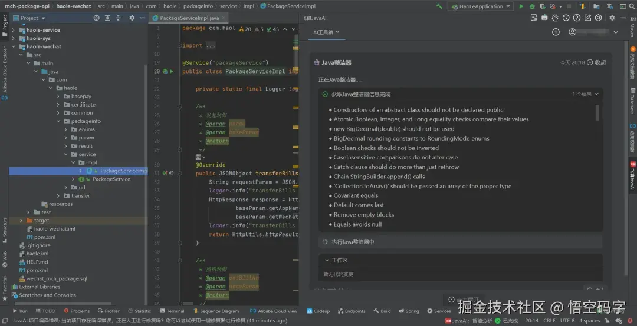Build project using the hammer icon

point(439,6)
